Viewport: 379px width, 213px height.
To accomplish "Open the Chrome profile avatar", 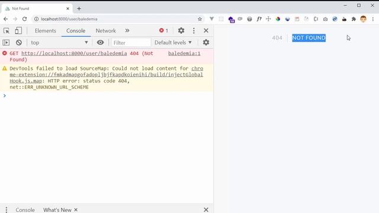I will pyautogui.click(x=363, y=19).
